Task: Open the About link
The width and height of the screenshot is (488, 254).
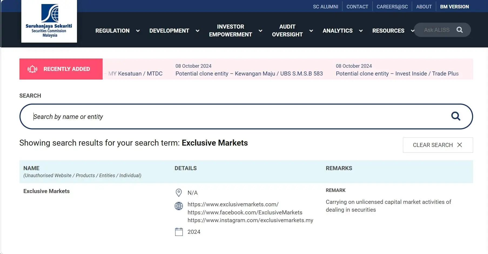Action: (424, 7)
